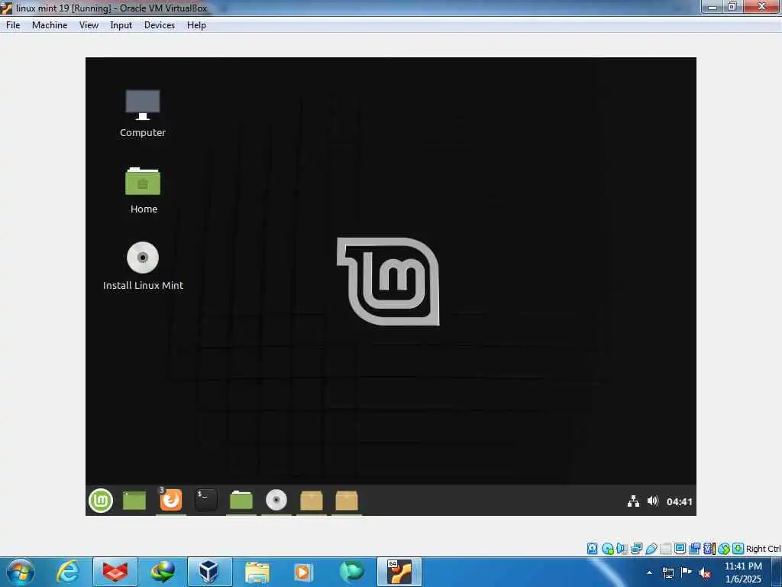Viewport: 782px width, 587px height.
Task: Open the Terminal from the Mint panel
Action: click(x=205, y=500)
